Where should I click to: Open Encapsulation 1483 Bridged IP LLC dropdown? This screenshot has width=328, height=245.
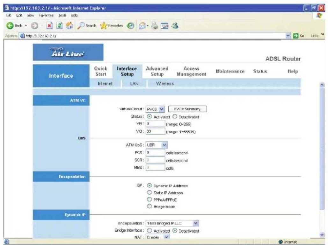pos(172,223)
